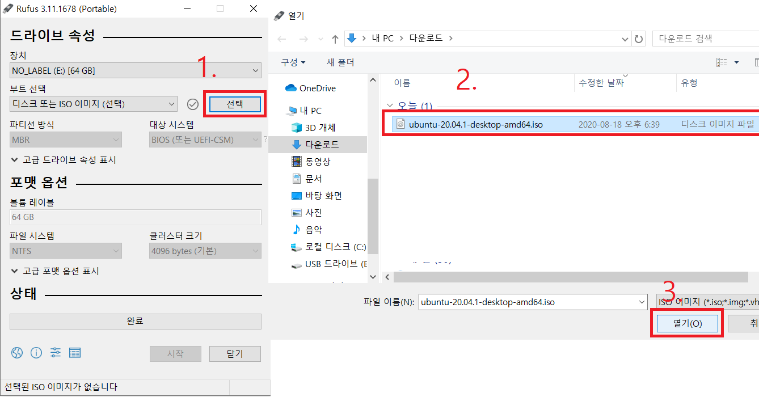Focus the 다운로드 검색 search box
This screenshot has width=759, height=397.
(706, 39)
